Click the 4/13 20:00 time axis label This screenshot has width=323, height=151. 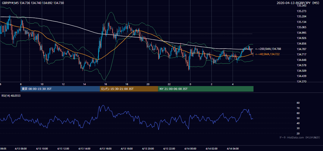[x=148, y=149]
